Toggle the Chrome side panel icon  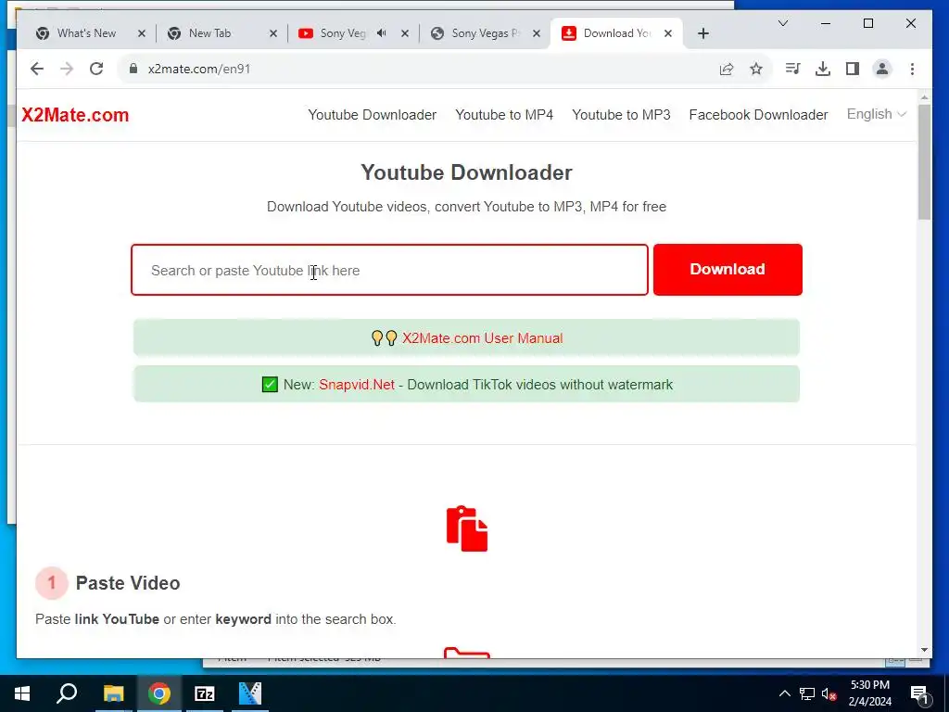(853, 69)
